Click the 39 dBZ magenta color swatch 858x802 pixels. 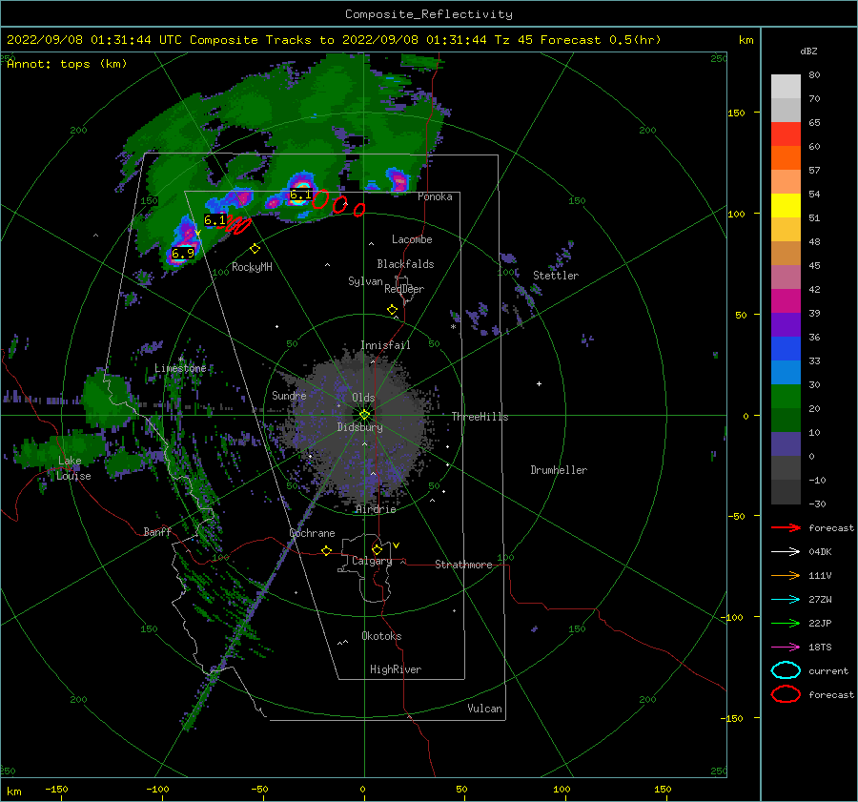point(786,300)
